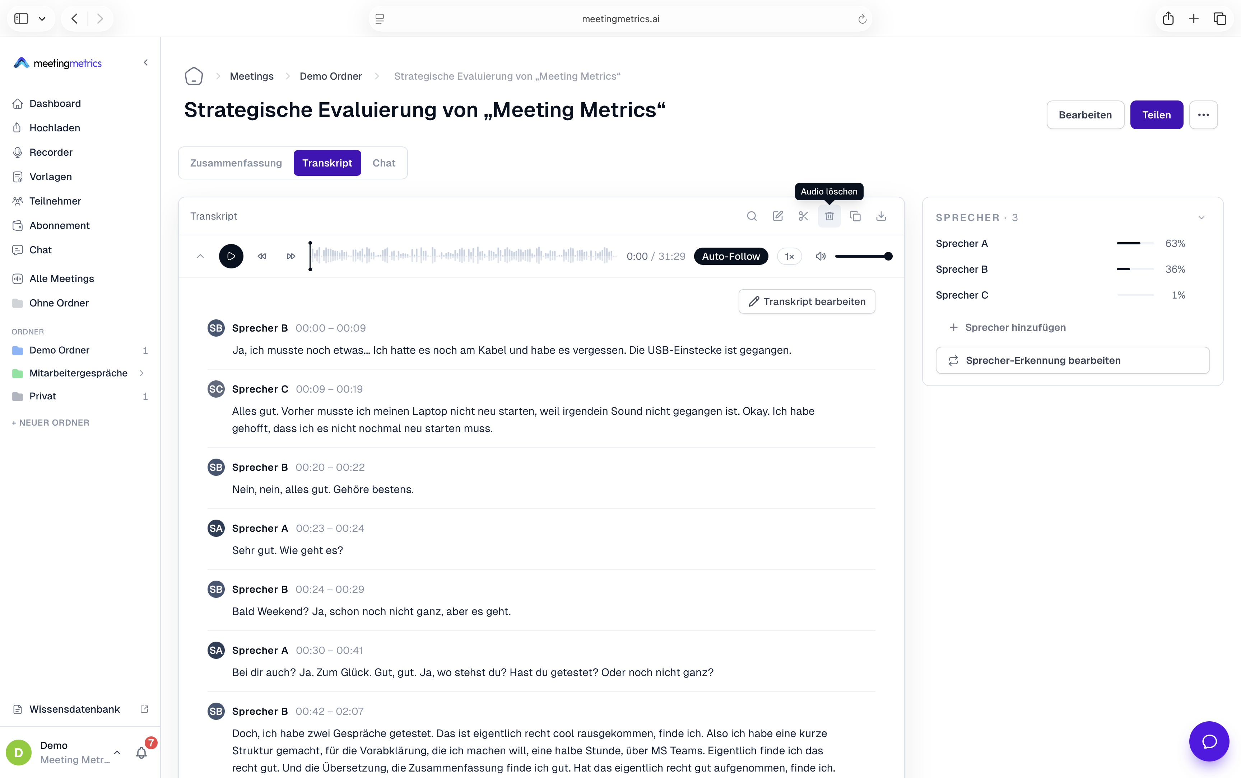Click Transkript bearbeiten button
1241x778 pixels.
click(x=807, y=301)
